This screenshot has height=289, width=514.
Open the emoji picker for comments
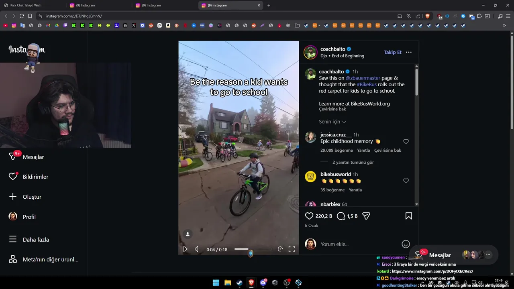click(x=406, y=244)
